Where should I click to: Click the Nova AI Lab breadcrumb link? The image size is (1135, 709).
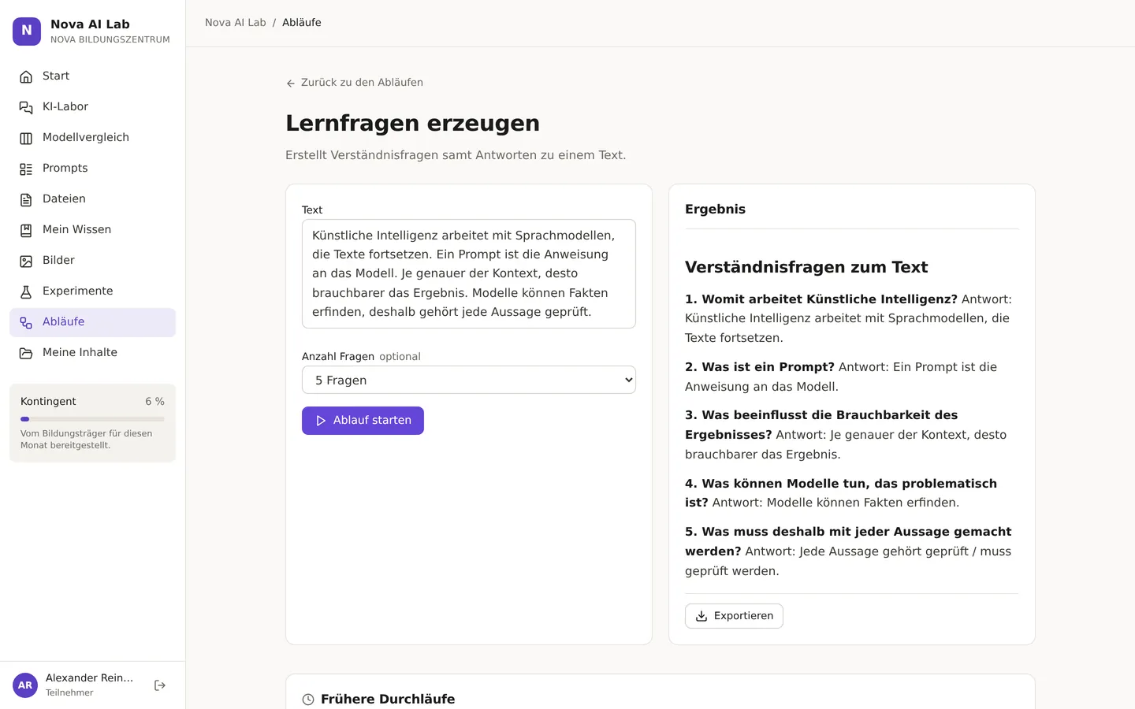236,23
